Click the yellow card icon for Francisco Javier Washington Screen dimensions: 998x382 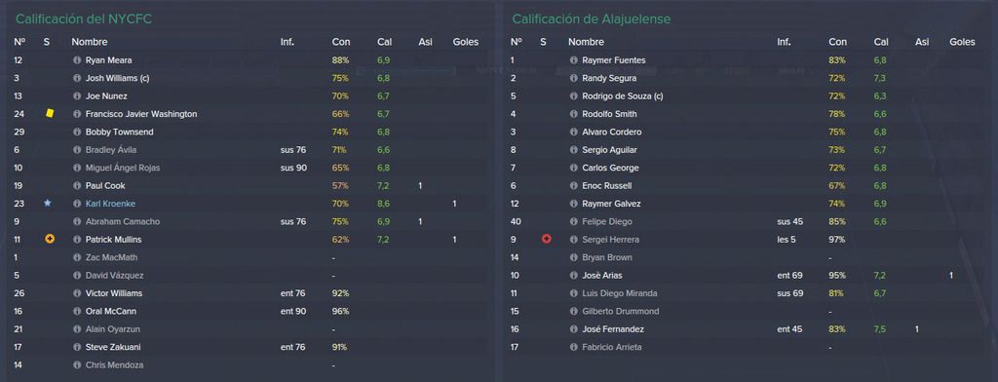coord(49,113)
